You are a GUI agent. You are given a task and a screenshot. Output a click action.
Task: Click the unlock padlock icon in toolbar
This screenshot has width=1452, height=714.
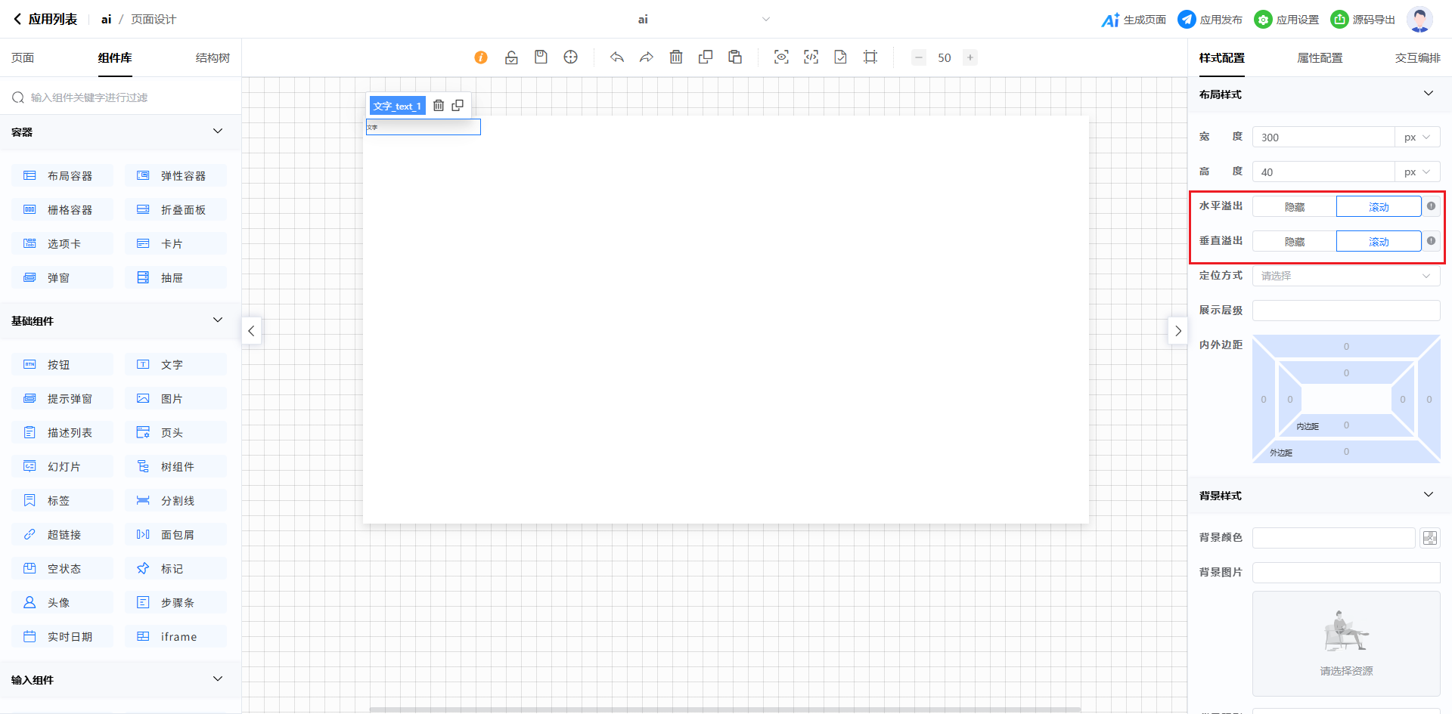coord(511,57)
